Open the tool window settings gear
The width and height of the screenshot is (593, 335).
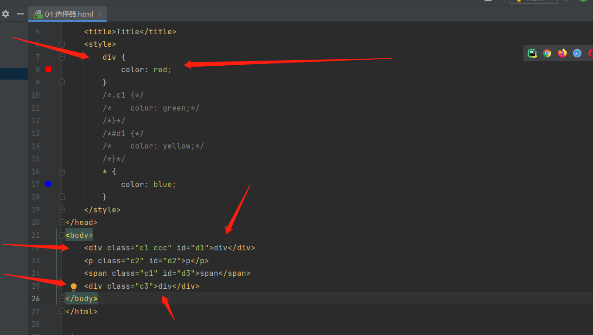pyautogui.click(x=6, y=14)
